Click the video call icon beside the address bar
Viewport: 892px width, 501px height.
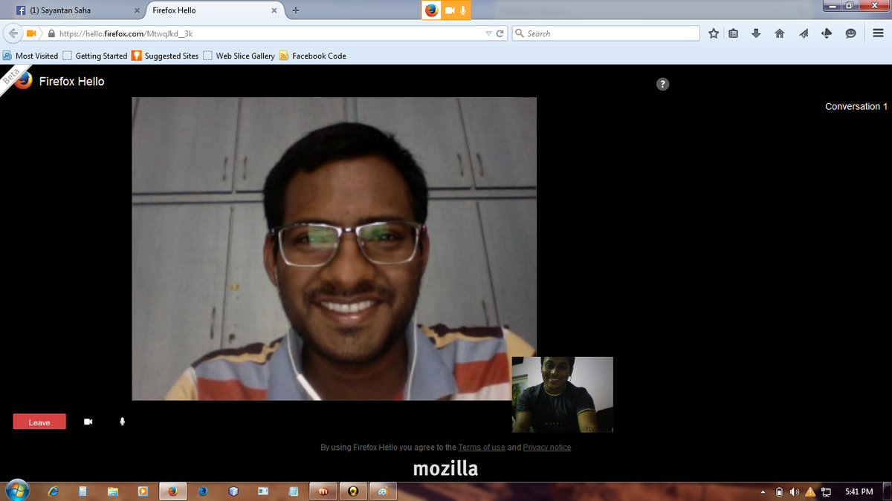pyautogui.click(x=30, y=33)
